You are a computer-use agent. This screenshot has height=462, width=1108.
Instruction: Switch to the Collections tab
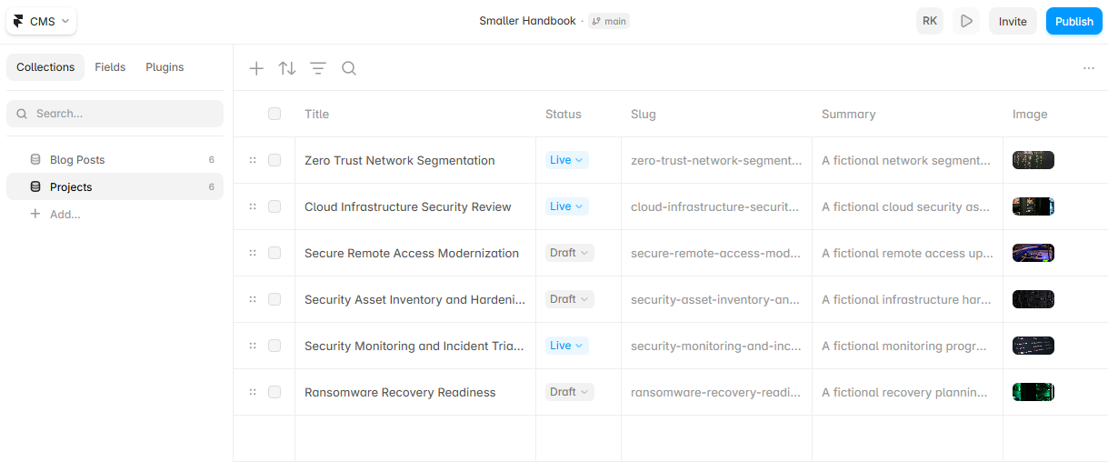pos(45,67)
